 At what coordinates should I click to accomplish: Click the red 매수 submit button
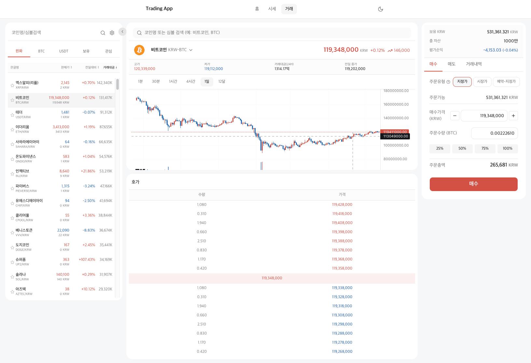pos(474,184)
